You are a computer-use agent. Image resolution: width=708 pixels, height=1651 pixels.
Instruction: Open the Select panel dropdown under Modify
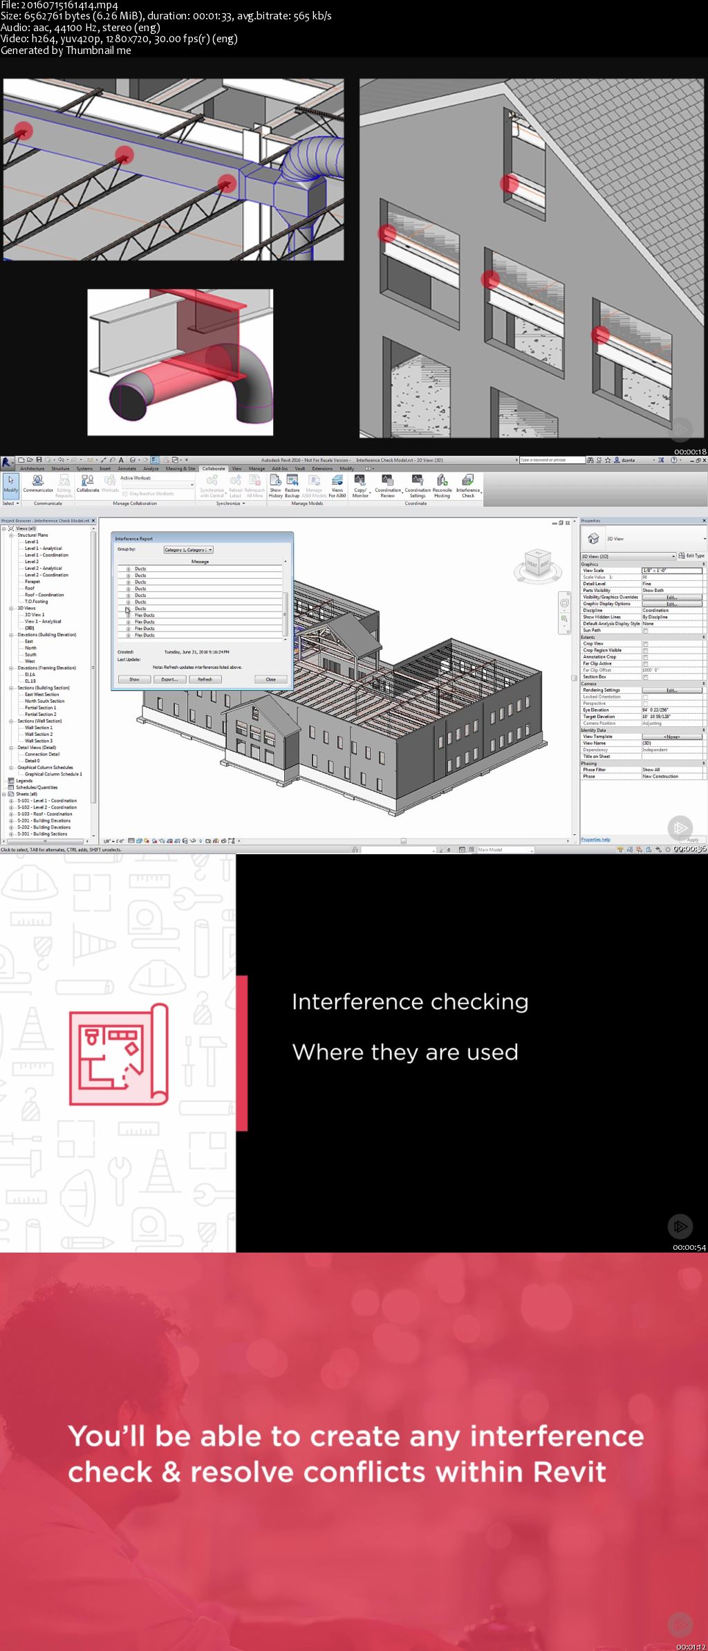pos(10,503)
